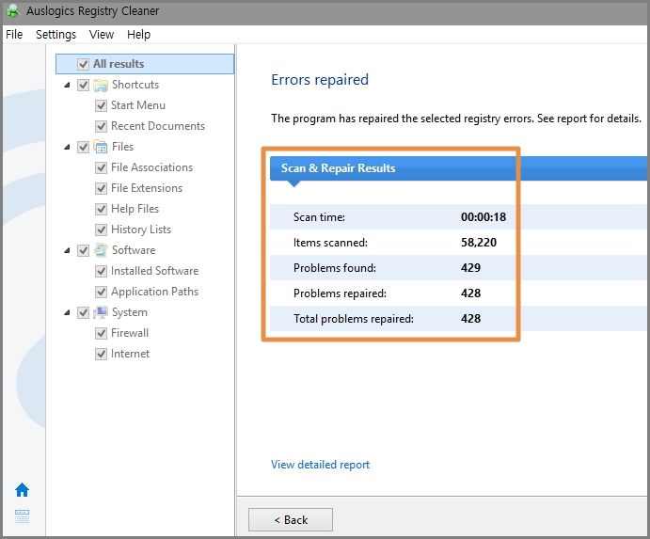
Task: Uncheck File Associations checkbox
Action: [x=101, y=167]
